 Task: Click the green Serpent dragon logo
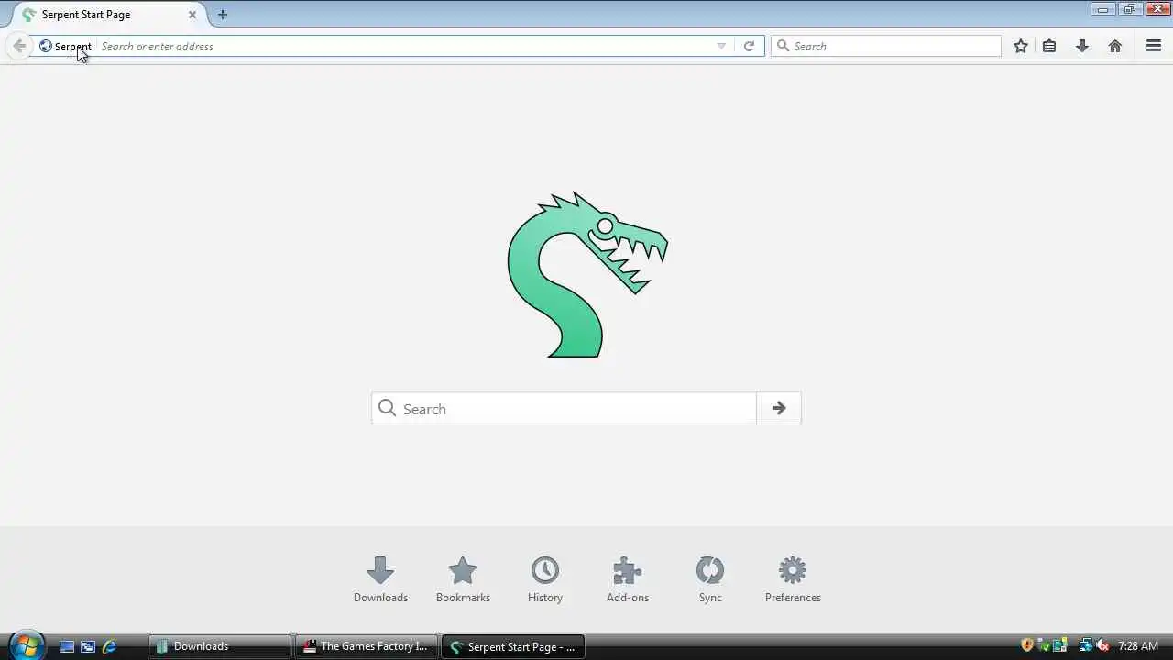click(x=587, y=275)
